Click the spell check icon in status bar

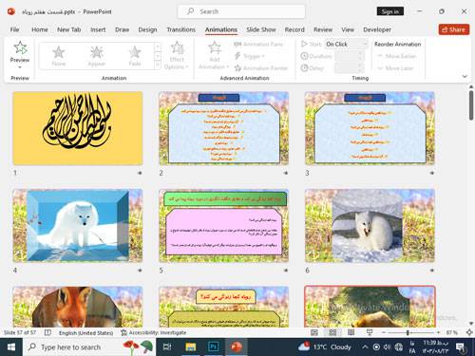(x=47, y=332)
